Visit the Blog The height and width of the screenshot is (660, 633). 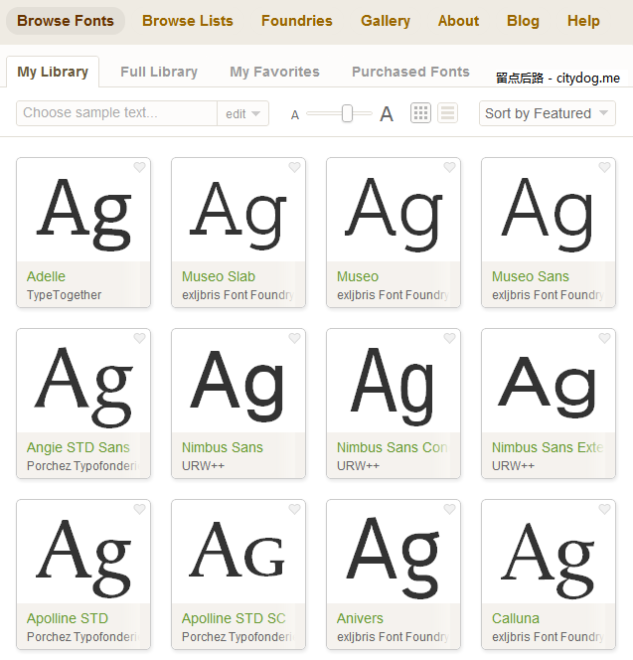pyautogui.click(x=523, y=21)
